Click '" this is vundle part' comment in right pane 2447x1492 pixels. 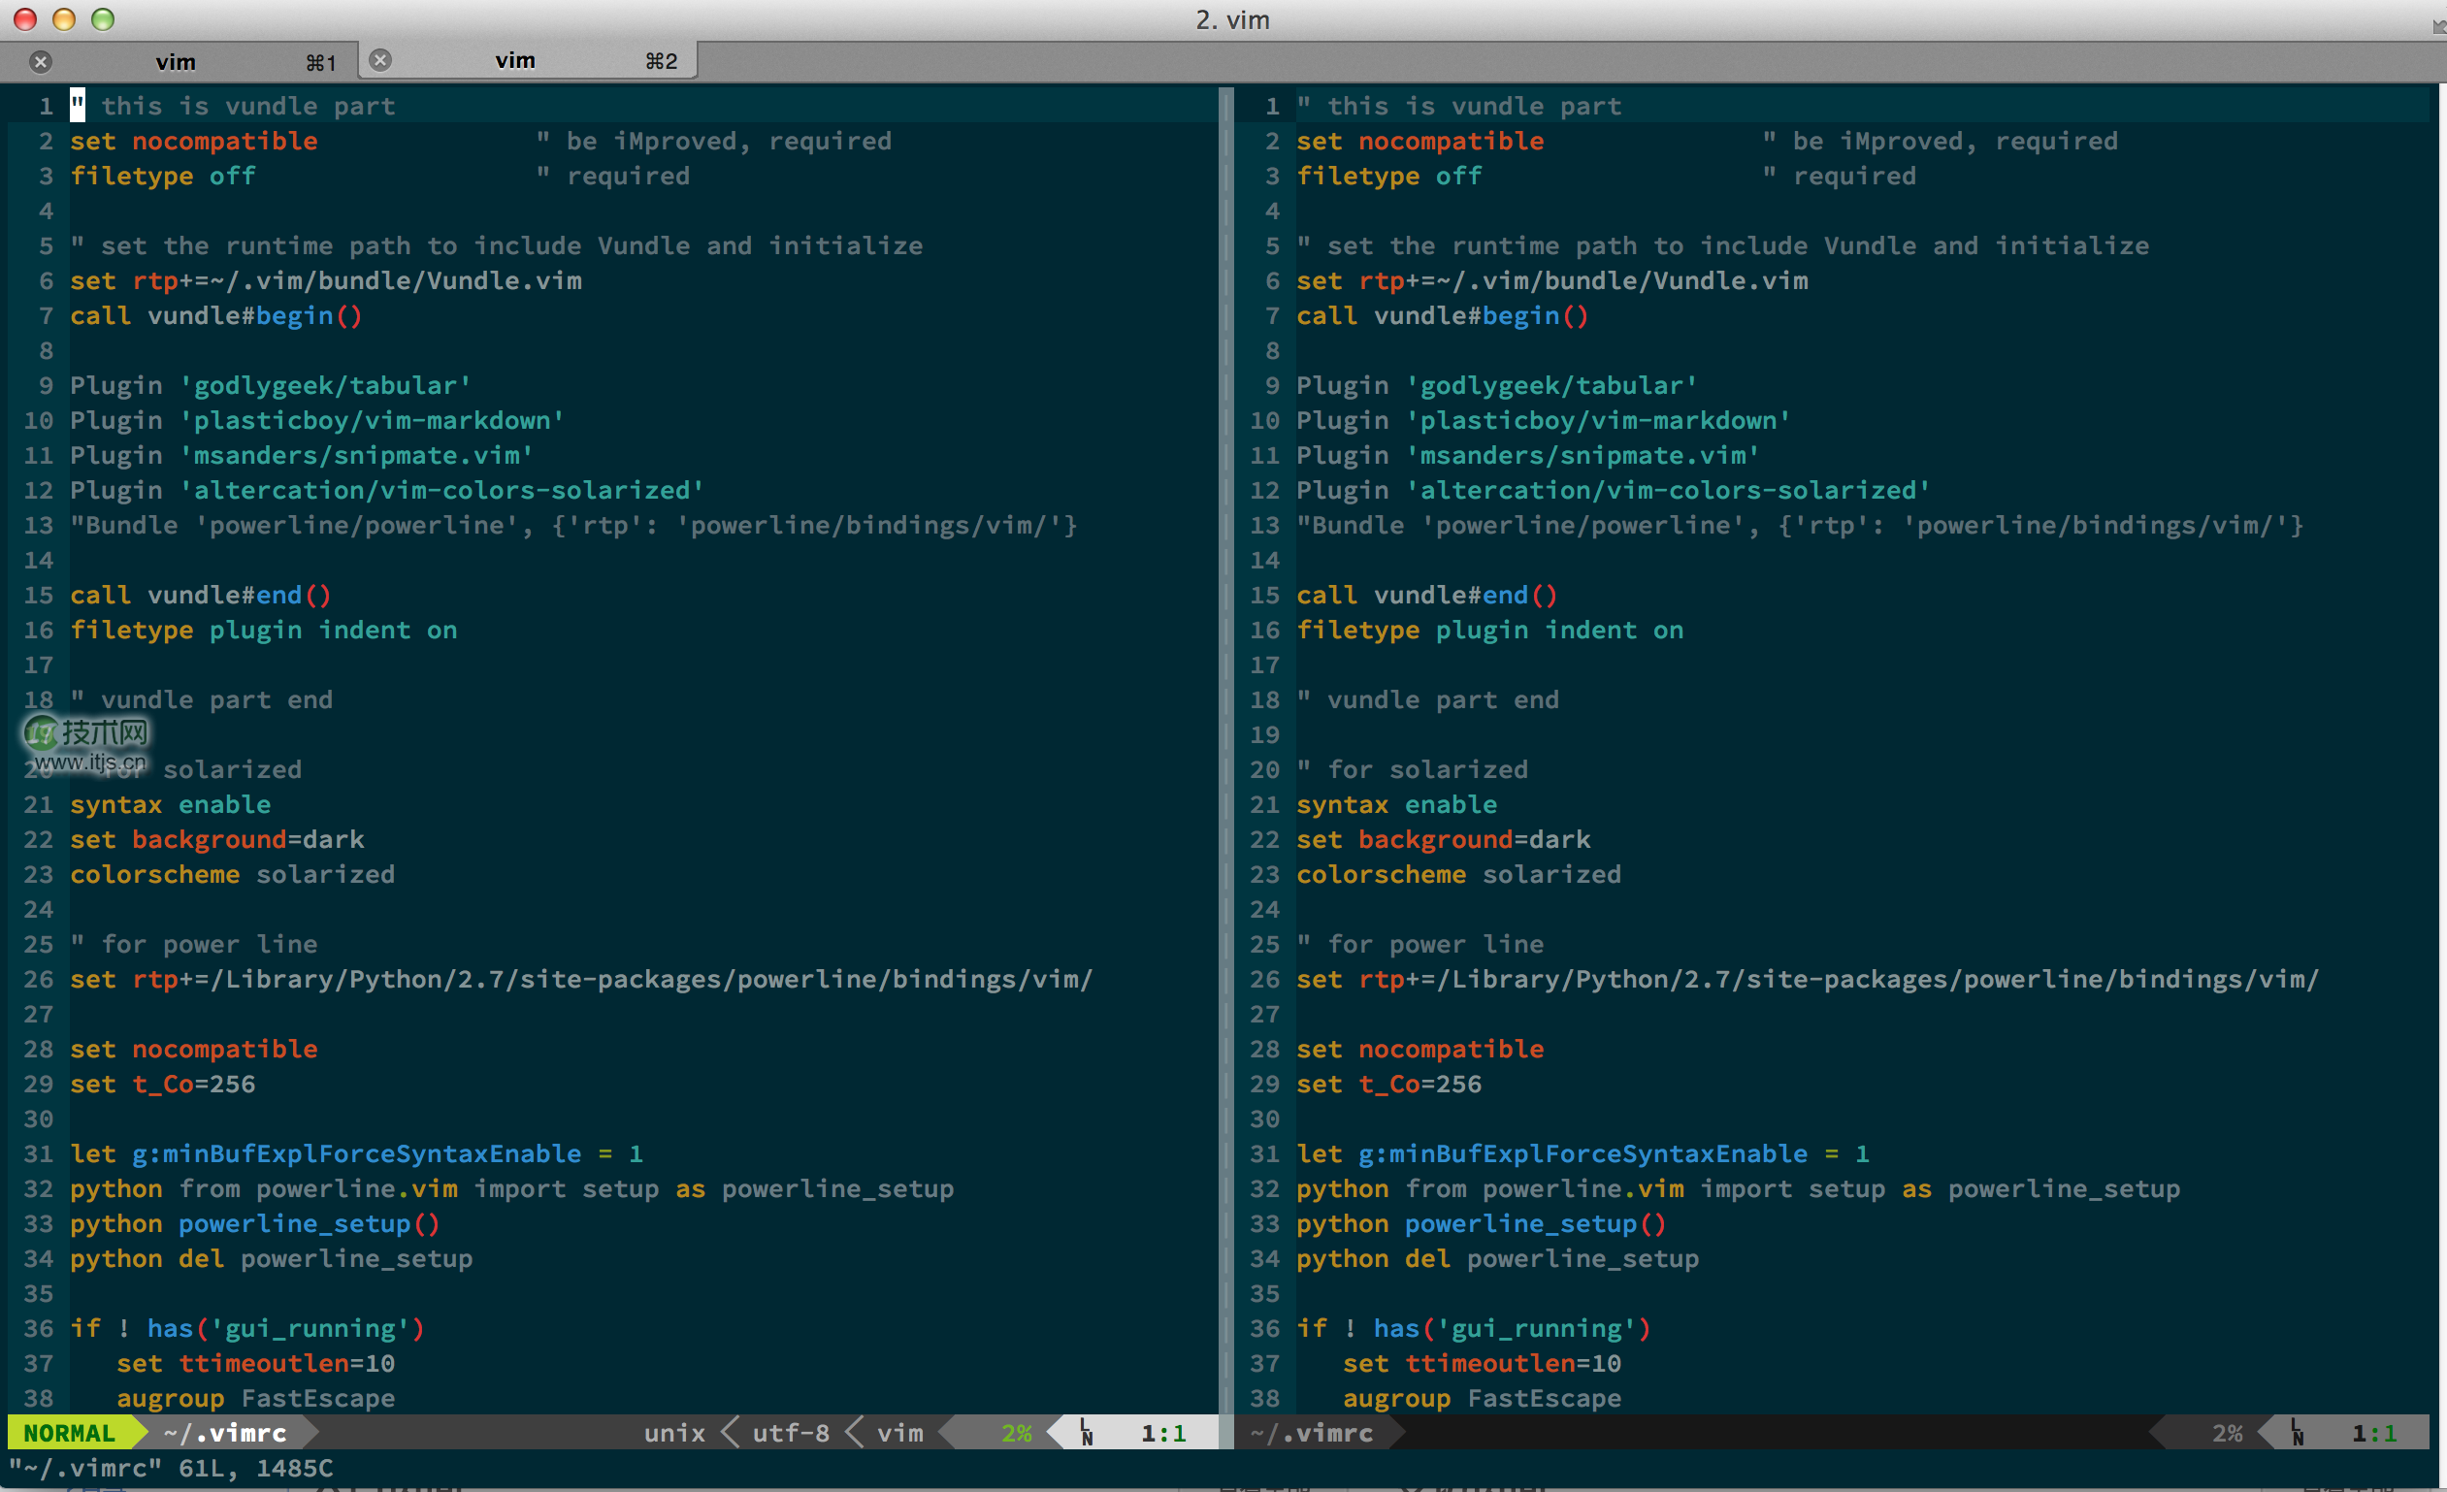pyautogui.click(x=1459, y=105)
